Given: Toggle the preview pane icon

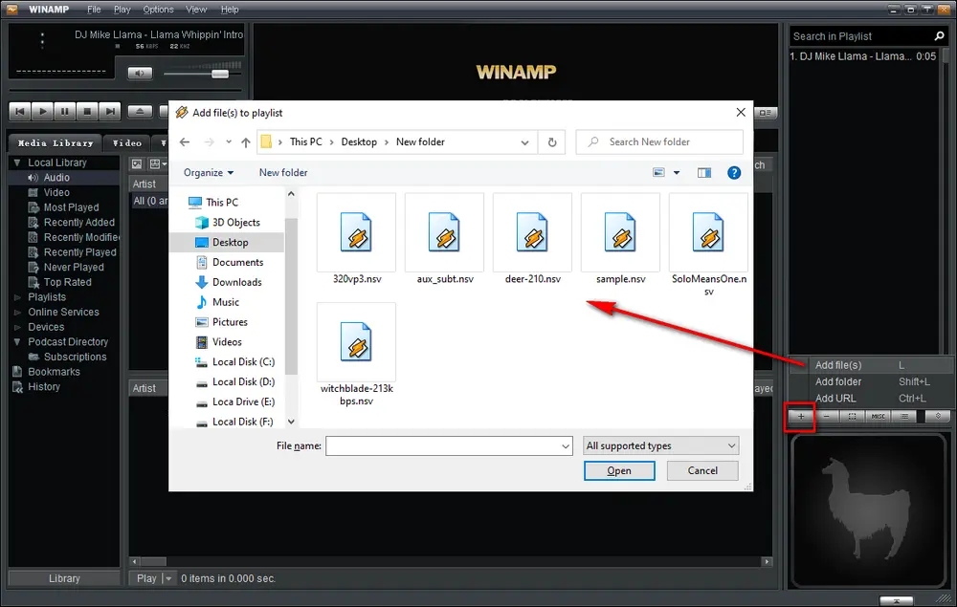Looking at the screenshot, I should [704, 173].
